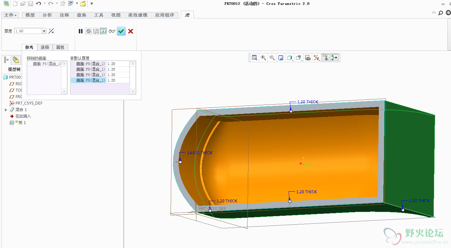Open the 属性 properties panel tab
The width and height of the screenshot is (451, 248).
(60, 47)
